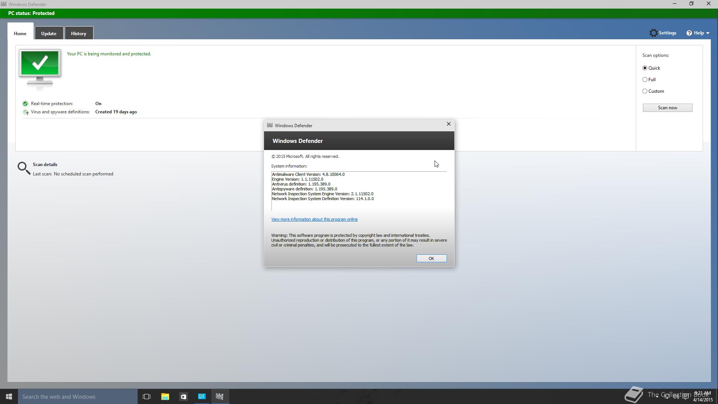Minimize the Windows Defender main window

(x=675, y=4)
